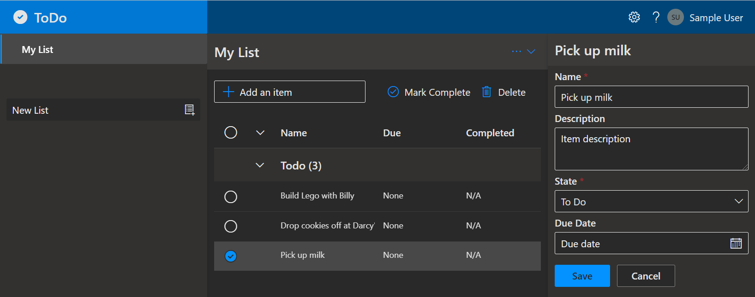Collapse the Todo (3) group
This screenshot has height=297, width=755.
260,165
